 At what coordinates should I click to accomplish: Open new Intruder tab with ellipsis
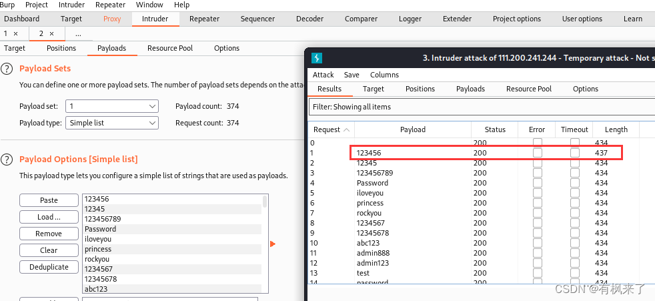[78, 34]
